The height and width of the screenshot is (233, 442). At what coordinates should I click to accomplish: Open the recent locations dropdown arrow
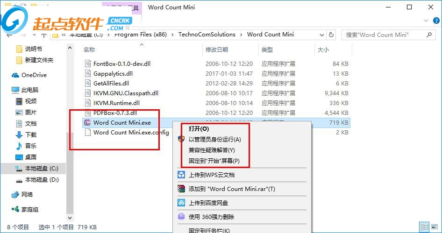[x=35, y=35]
